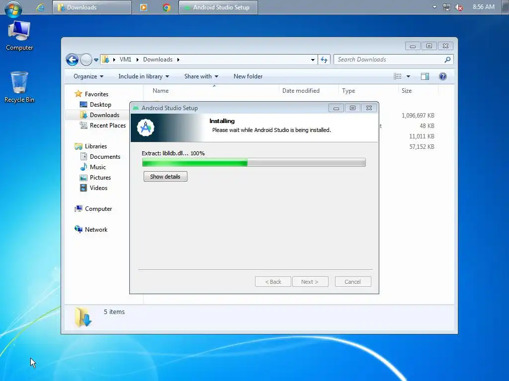Image resolution: width=509 pixels, height=381 pixels.
Task: Launch Google Chrome from taskbar
Action: coord(167,7)
